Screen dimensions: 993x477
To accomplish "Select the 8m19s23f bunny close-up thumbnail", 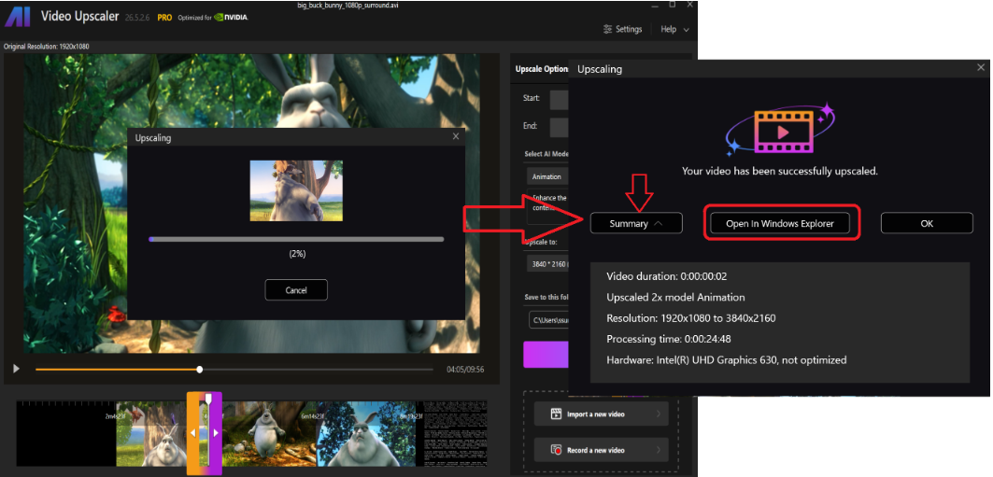I will point(366,433).
